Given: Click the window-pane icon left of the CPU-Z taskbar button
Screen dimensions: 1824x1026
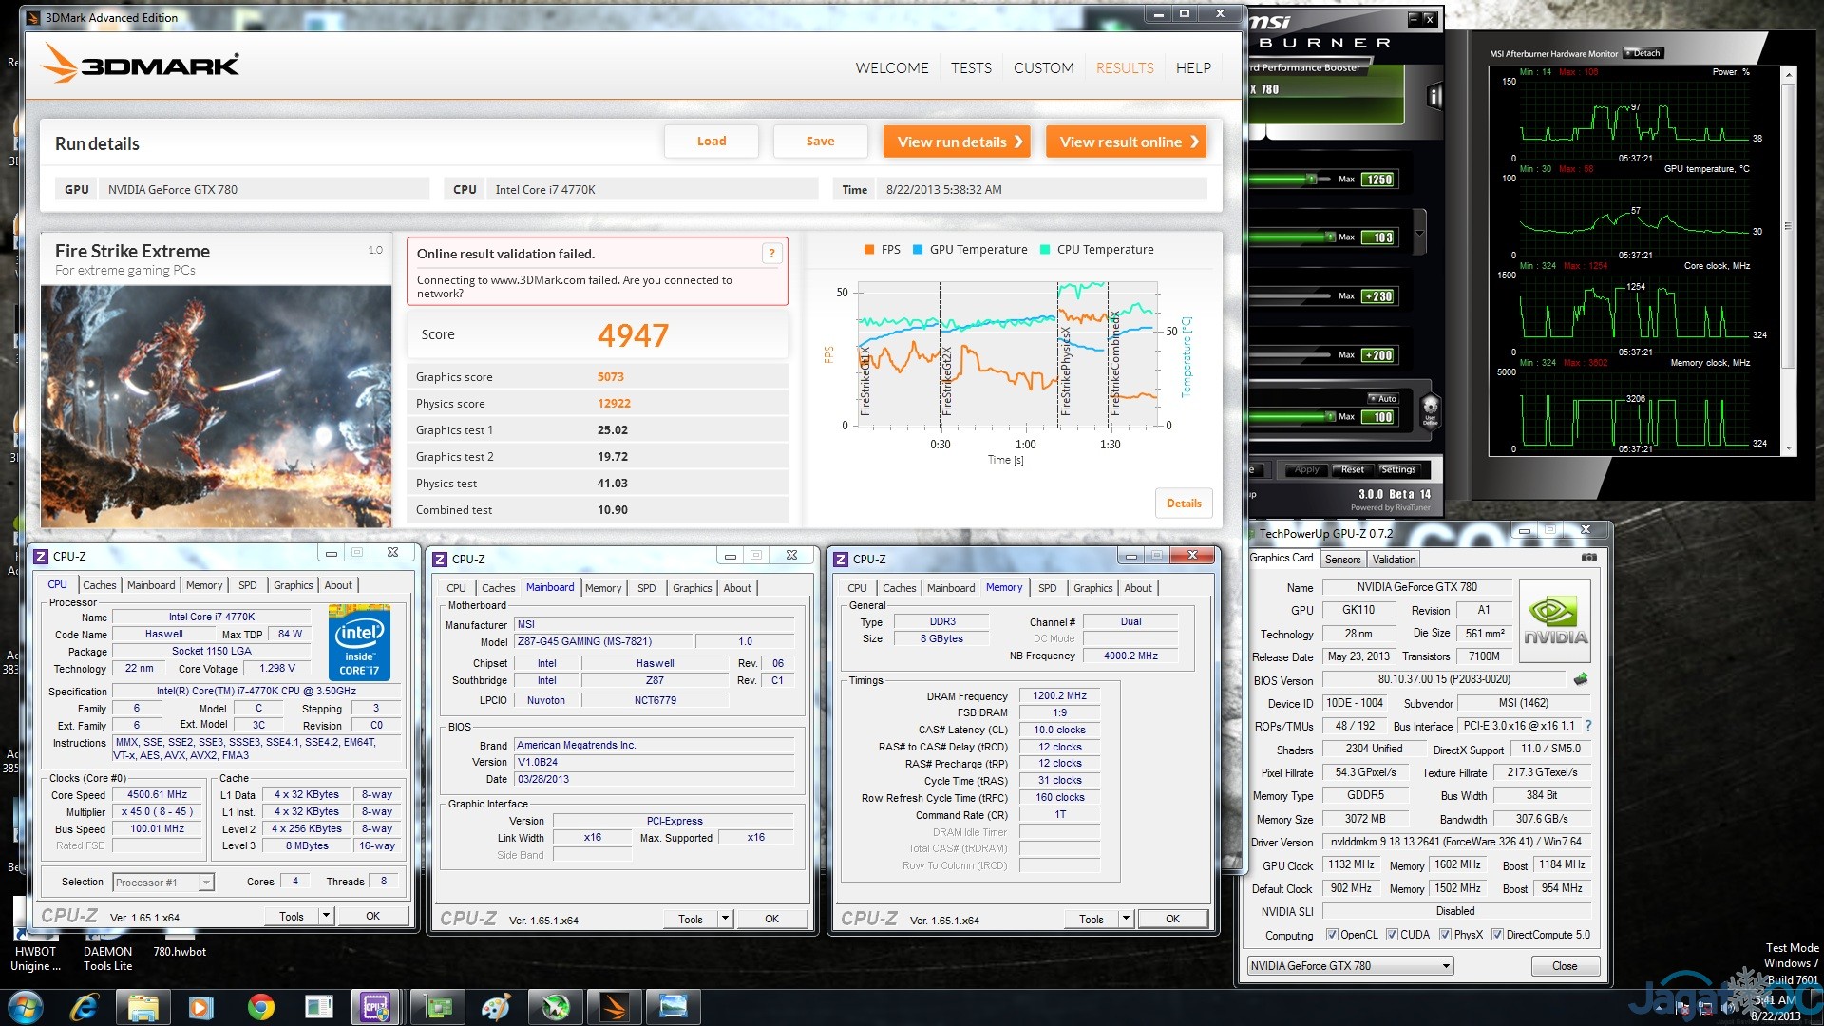Looking at the screenshot, I should [318, 1007].
